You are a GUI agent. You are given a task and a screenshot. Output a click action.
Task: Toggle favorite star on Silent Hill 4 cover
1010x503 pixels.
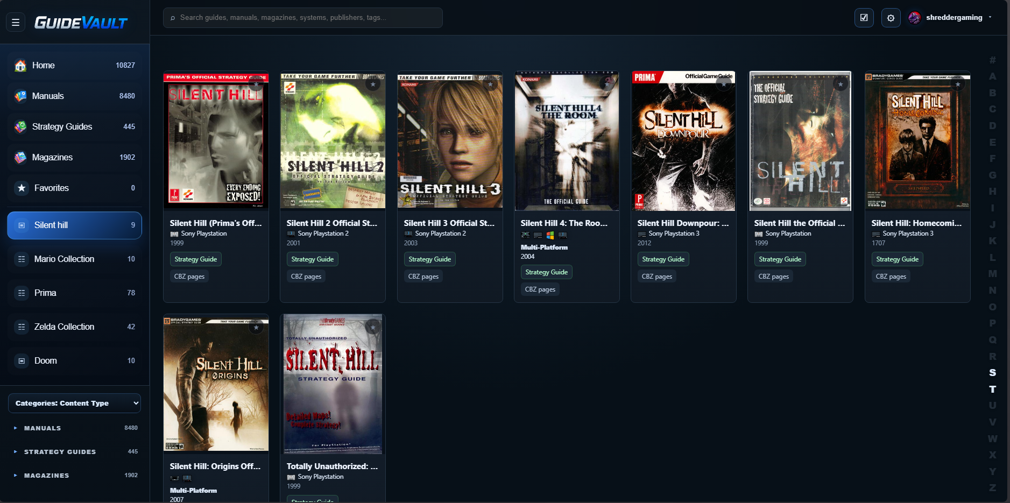coord(607,84)
